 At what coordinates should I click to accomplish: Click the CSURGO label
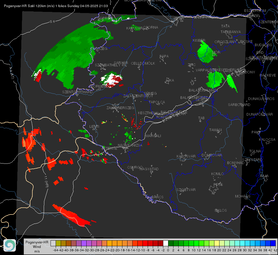click(135, 167)
